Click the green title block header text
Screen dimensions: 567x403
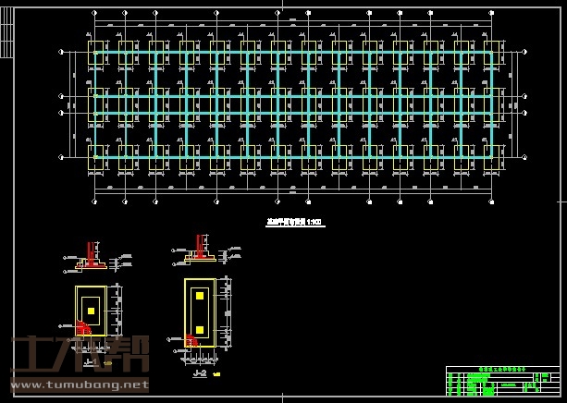pos(500,369)
